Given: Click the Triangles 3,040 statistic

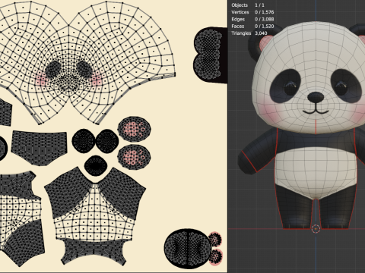Looking at the screenshot, I should (249, 33).
